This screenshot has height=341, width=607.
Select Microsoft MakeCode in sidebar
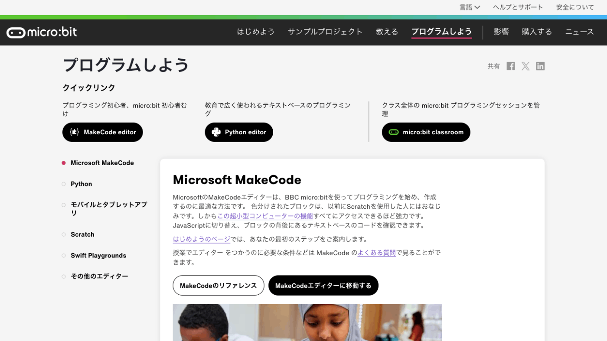[x=102, y=163]
